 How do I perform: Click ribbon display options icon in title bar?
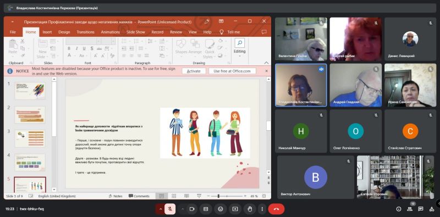pos(221,21)
